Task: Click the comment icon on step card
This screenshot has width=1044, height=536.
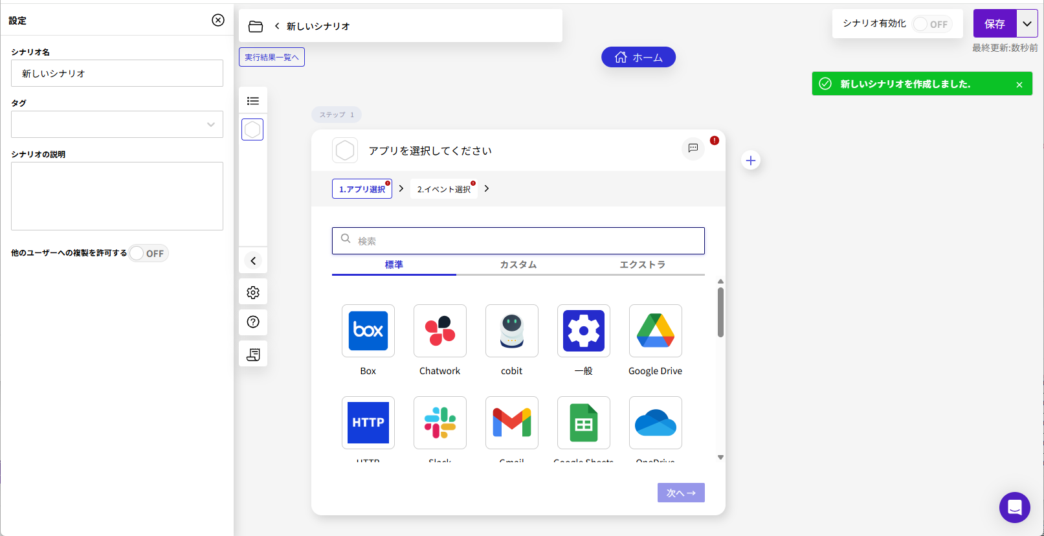Action: click(x=693, y=148)
